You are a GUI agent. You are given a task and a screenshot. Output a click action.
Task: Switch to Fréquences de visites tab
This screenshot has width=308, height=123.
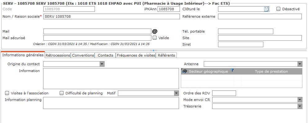coord(136,55)
